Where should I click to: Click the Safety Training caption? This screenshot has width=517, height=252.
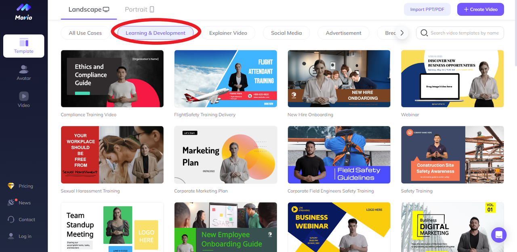tap(417, 191)
